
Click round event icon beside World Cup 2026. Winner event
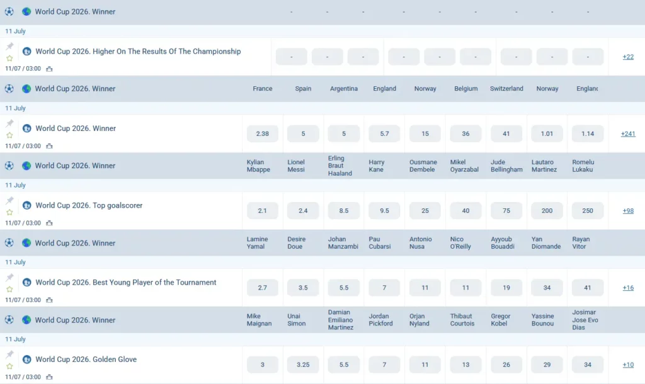(x=26, y=128)
